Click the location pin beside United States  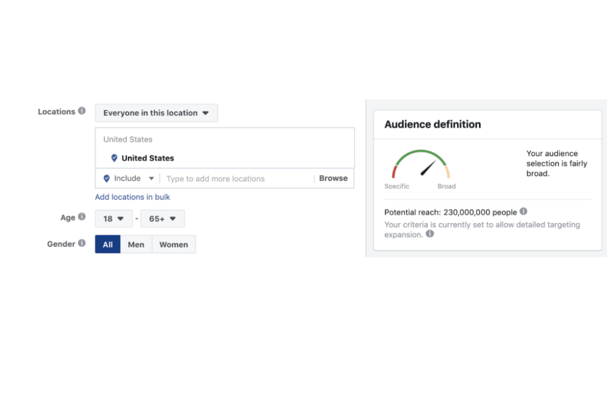pos(114,158)
